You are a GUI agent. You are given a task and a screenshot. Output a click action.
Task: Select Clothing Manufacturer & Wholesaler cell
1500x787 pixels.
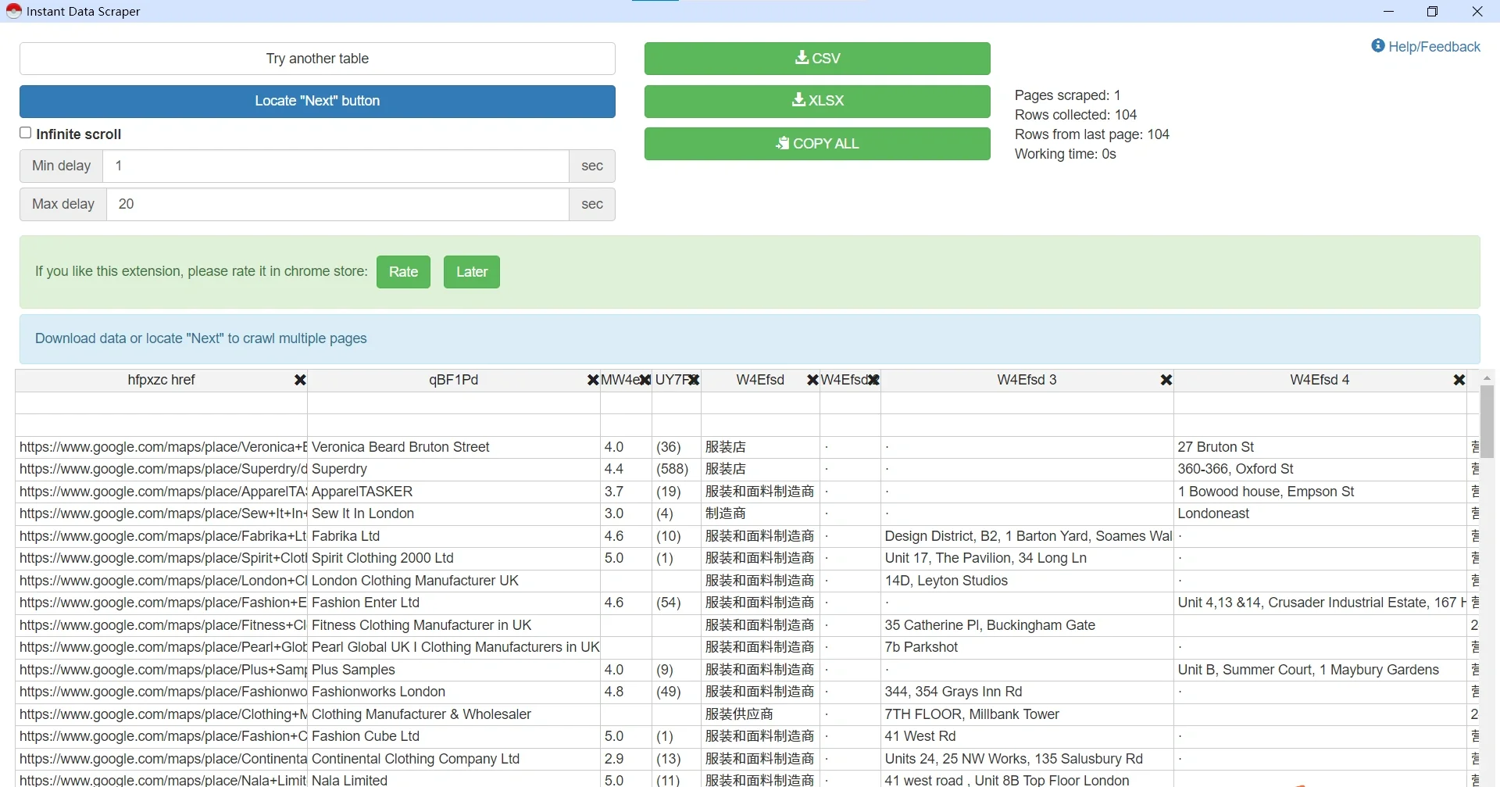tap(454, 714)
